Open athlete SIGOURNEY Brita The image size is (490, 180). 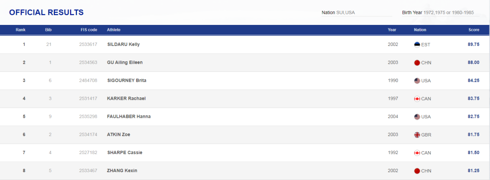[126, 81]
